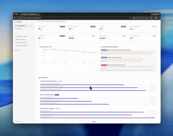The width and height of the screenshot is (173, 136).
Task: Click the uptime card showing 99.94
Action: tap(82, 38)
